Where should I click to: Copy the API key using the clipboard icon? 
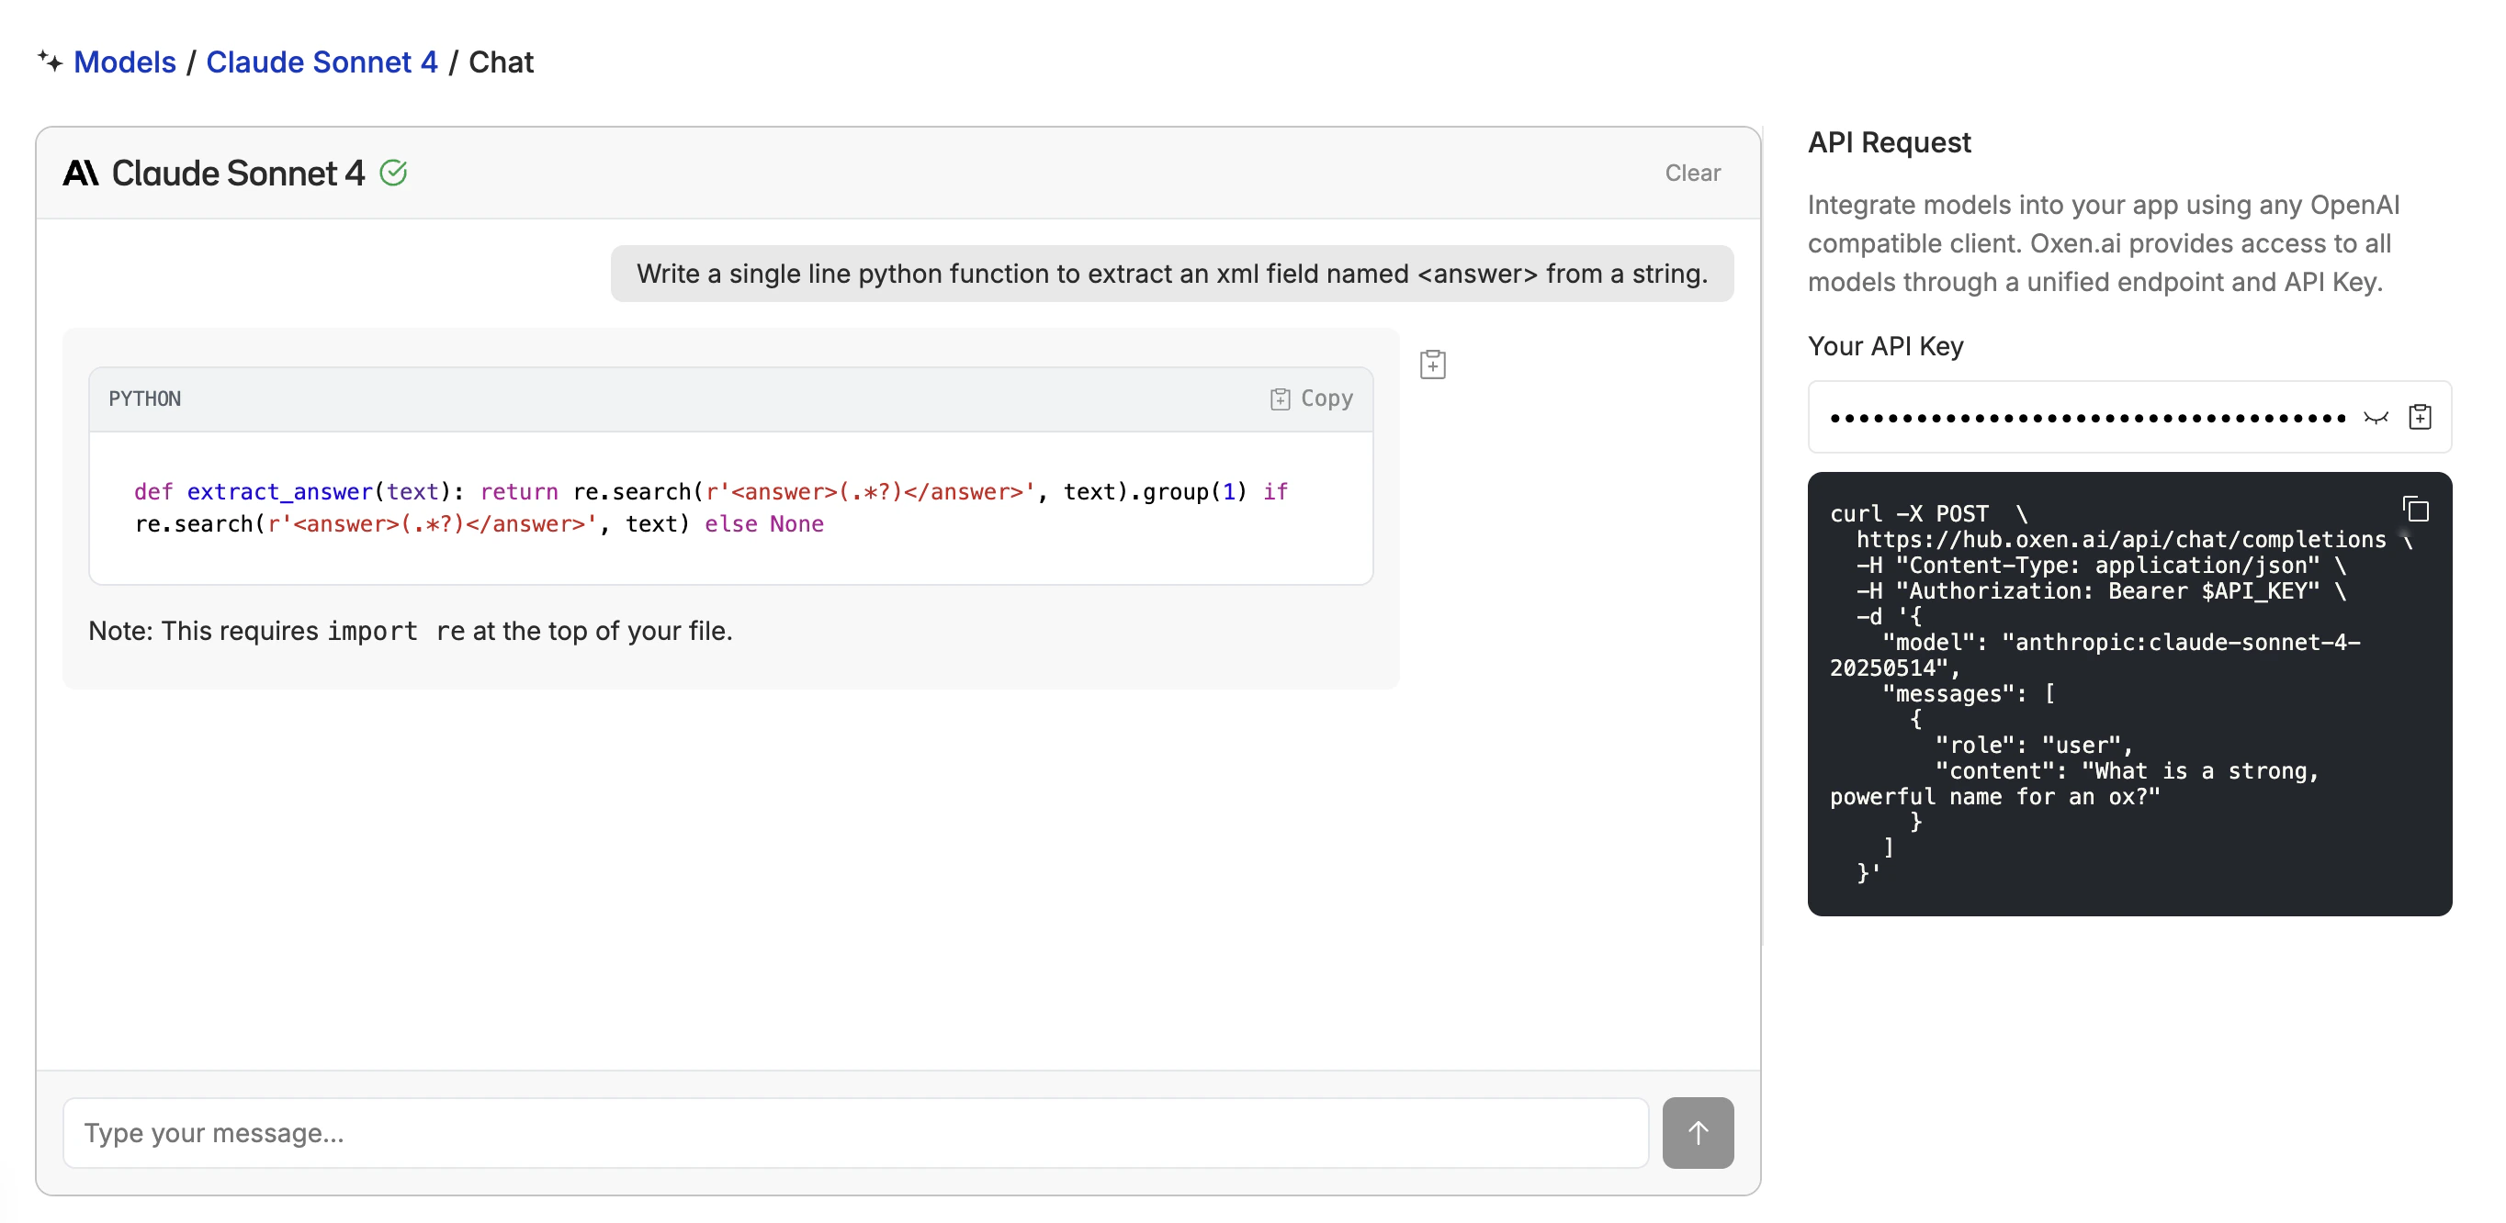pyautogui.click(x=2421, y=416)
